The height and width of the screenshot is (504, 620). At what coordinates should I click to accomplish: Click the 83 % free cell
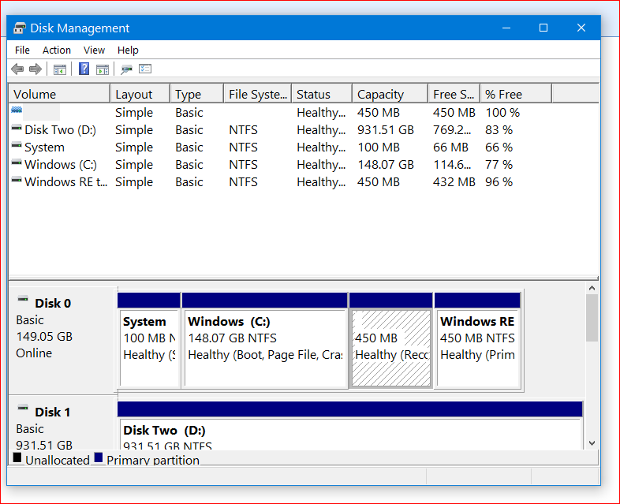tap(499, 130)
